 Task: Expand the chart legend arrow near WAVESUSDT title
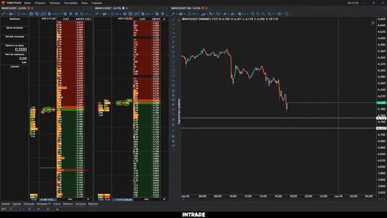[x=179, y=20]
